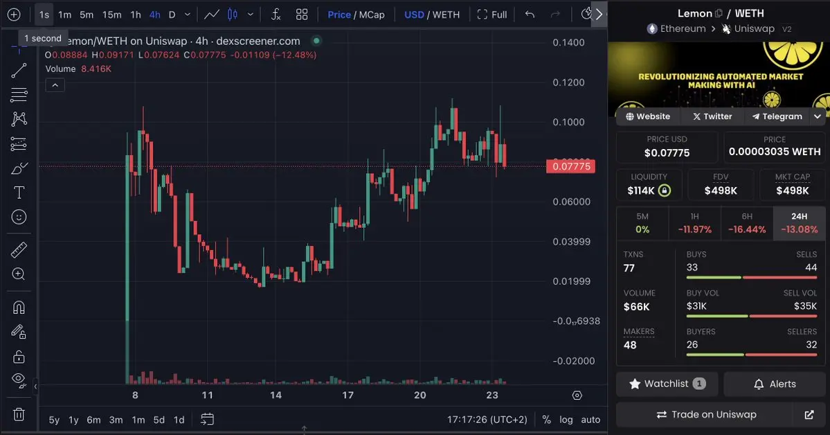The image size is (830, 435).
Task: Add a symbol with the plus circle icon
Action: pos(14,15)
